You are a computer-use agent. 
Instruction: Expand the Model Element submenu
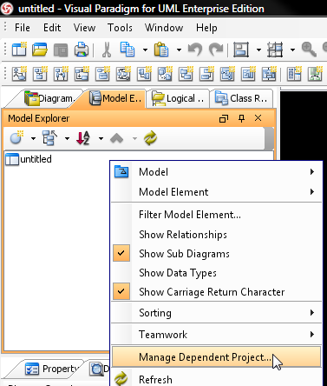pos(217,191)
